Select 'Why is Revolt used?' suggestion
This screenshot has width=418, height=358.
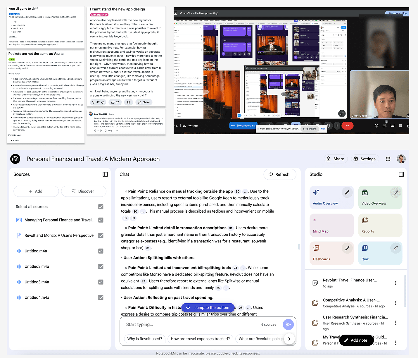[x=145, y=339]
